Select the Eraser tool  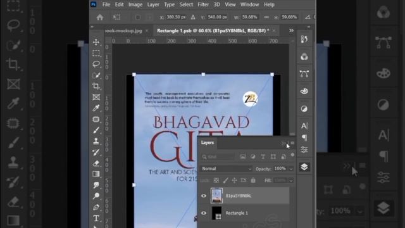(96, 163)
